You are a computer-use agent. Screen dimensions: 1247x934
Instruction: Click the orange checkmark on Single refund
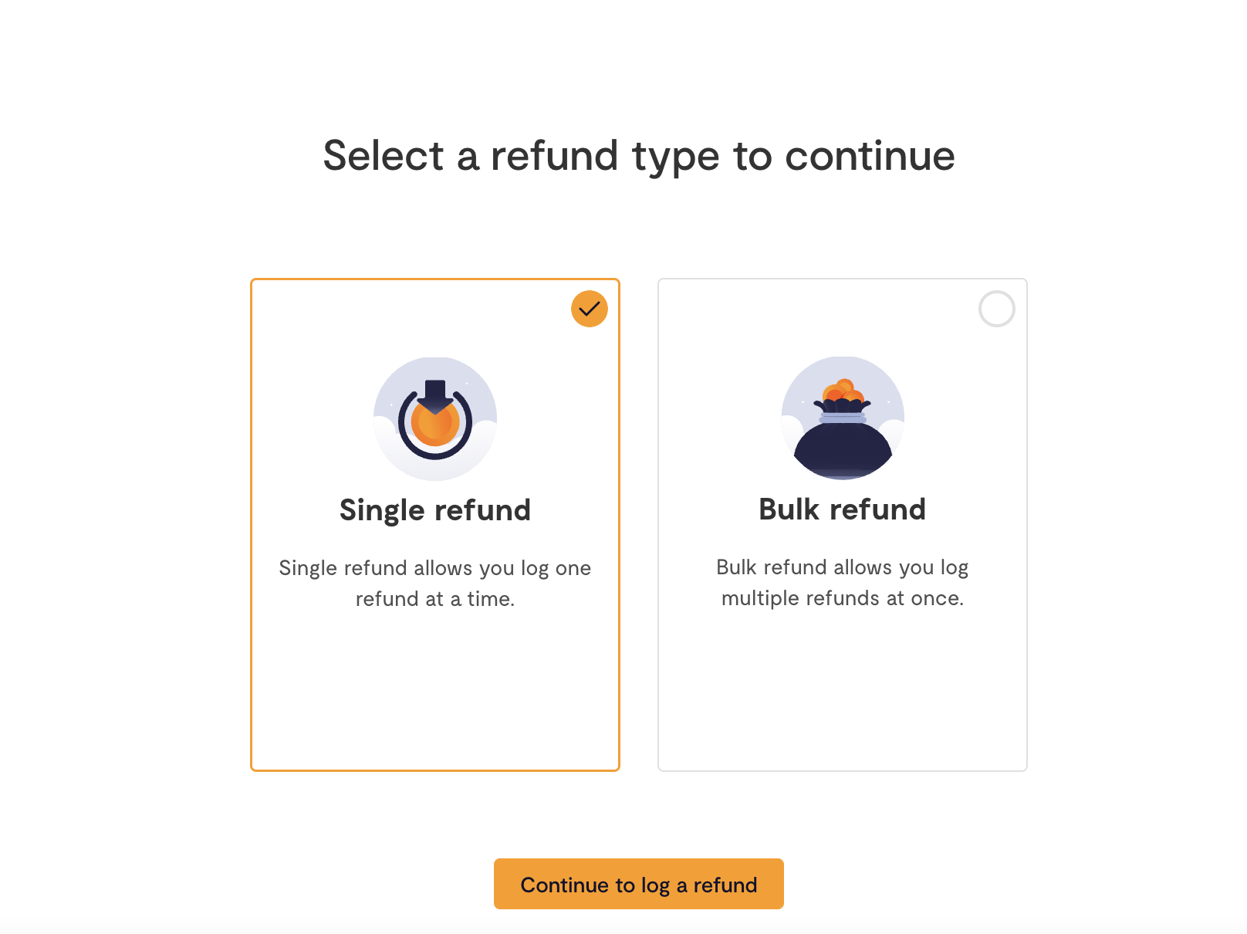tap(590, 309)
